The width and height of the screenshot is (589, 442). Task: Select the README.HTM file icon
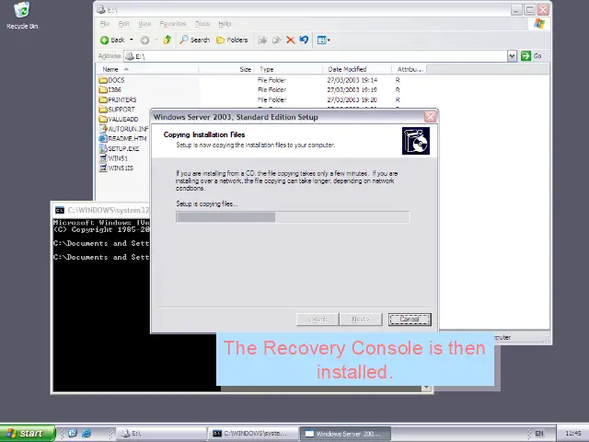(x=103, y=138)
